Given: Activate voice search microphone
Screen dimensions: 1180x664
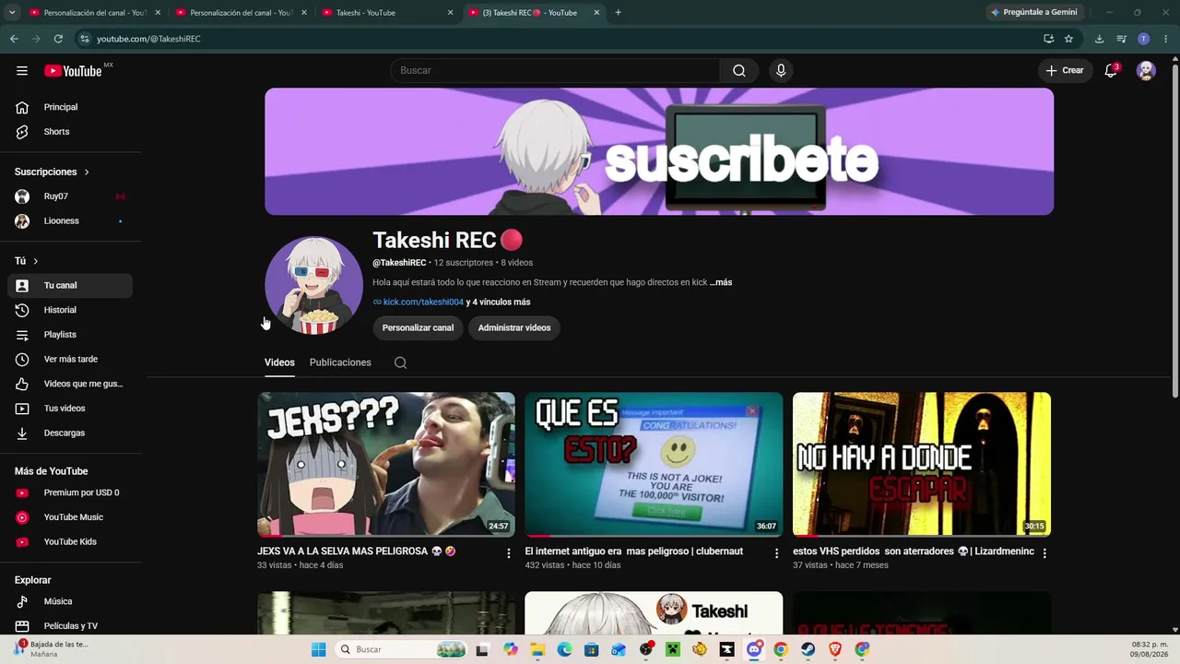Looking at the screenshot, I should (x=781, y=70).
